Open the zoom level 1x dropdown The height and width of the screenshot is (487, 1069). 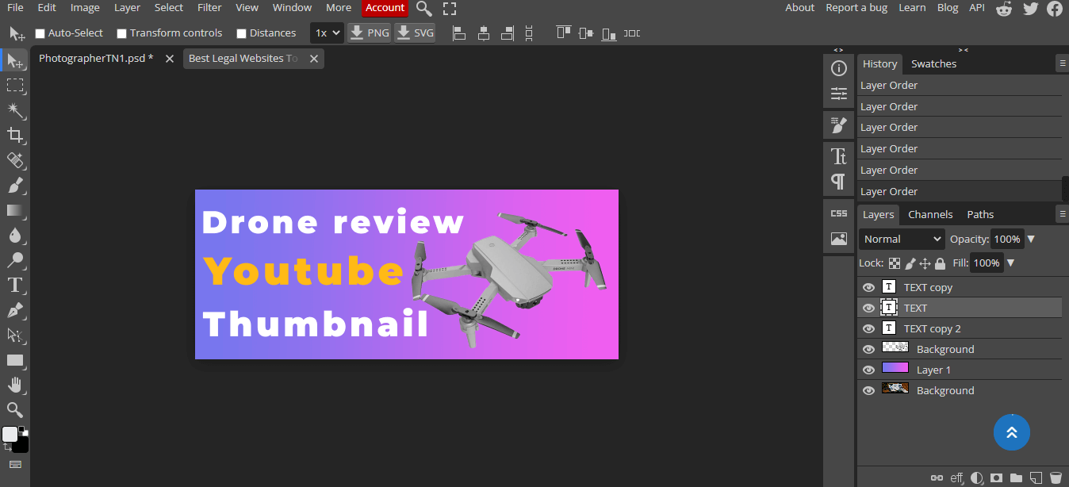click(327, 33)
